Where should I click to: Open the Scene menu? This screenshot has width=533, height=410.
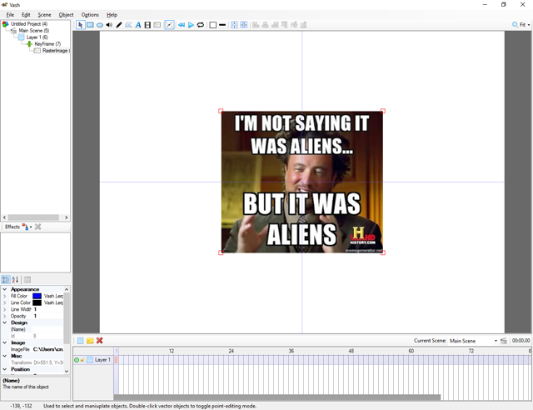(x=44, y=15)
